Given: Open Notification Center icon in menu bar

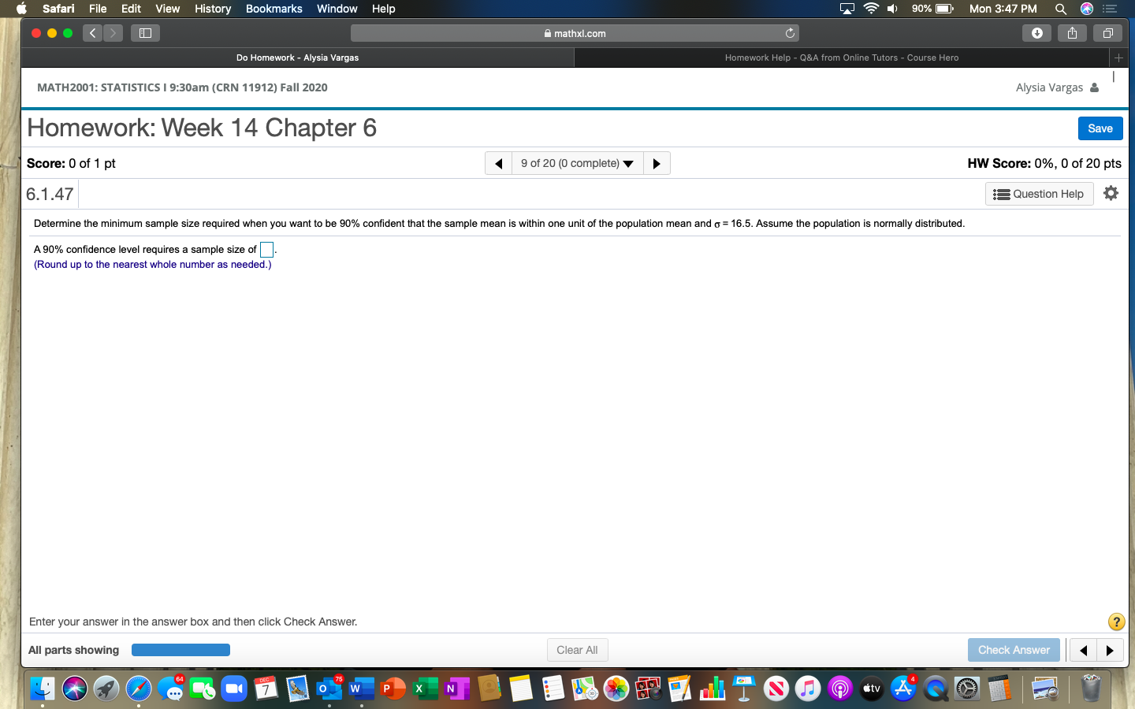Looking at the screenshot, I should (1110, 9).
